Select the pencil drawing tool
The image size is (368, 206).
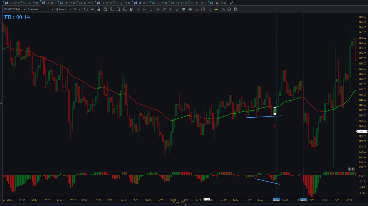pos(164,9)
